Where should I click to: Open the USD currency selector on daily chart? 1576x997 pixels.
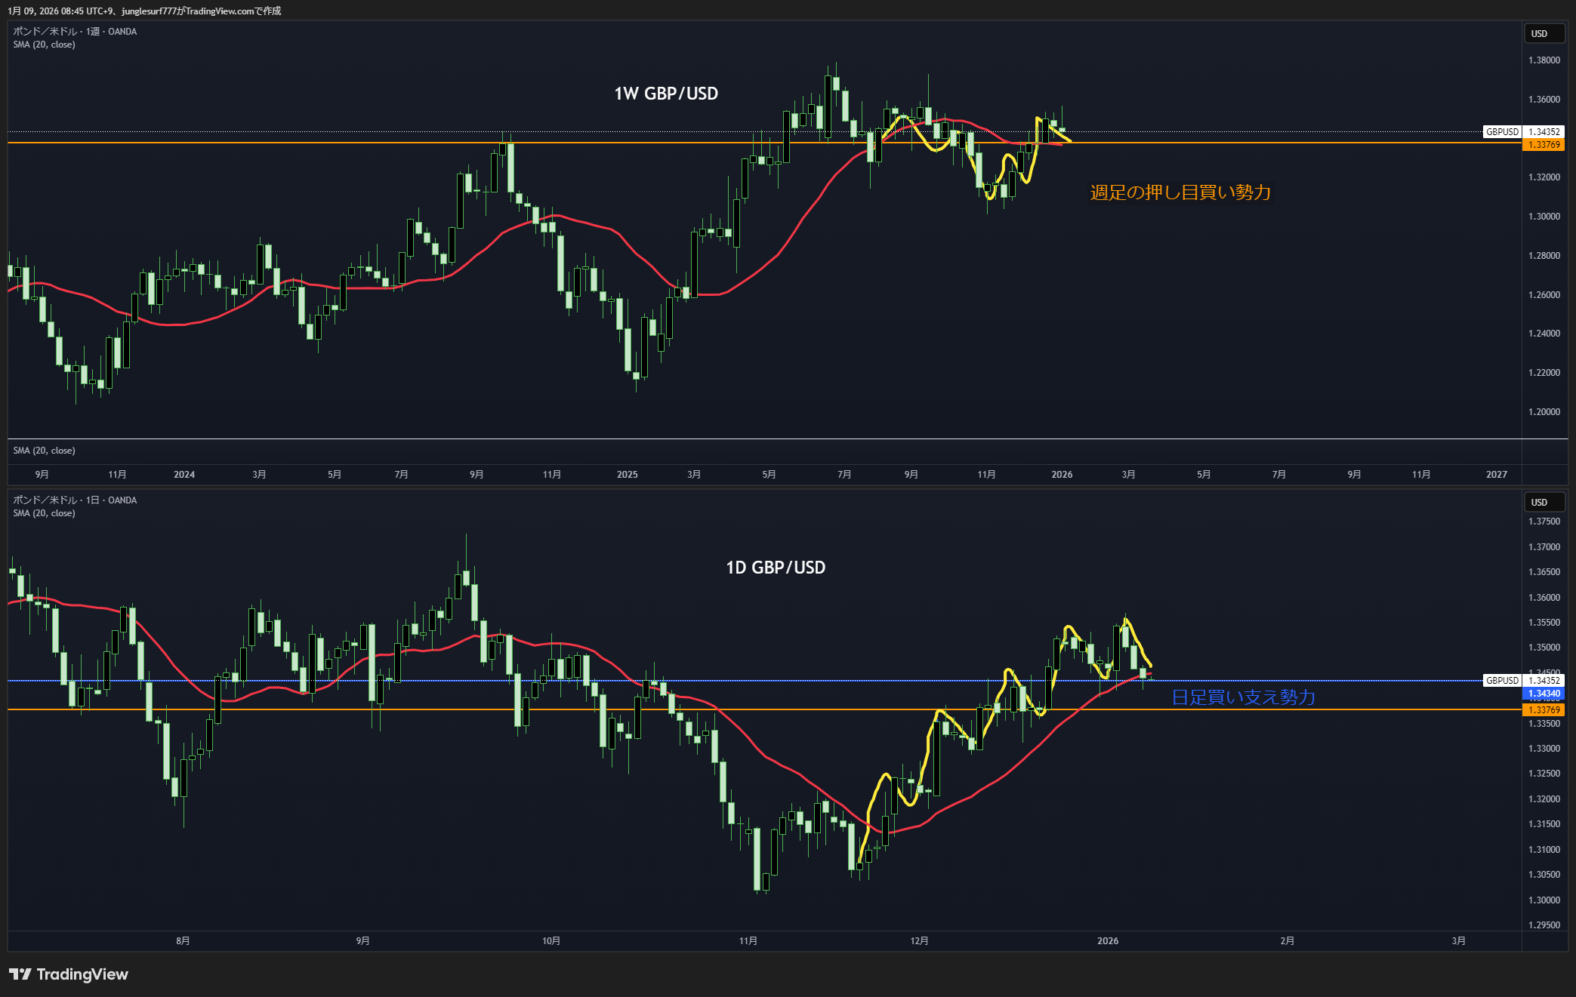1539,503
